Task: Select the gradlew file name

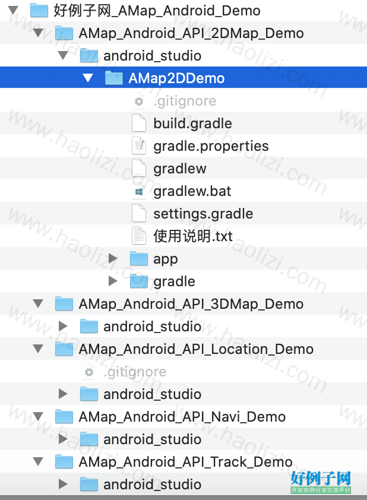Action: pos(179,169)
